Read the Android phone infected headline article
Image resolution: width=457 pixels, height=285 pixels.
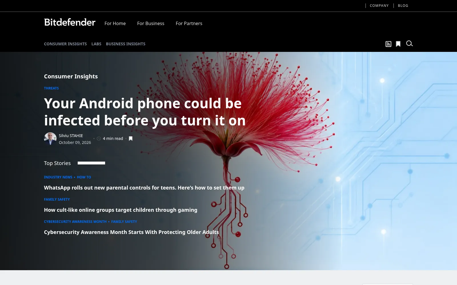coord(145,112)
